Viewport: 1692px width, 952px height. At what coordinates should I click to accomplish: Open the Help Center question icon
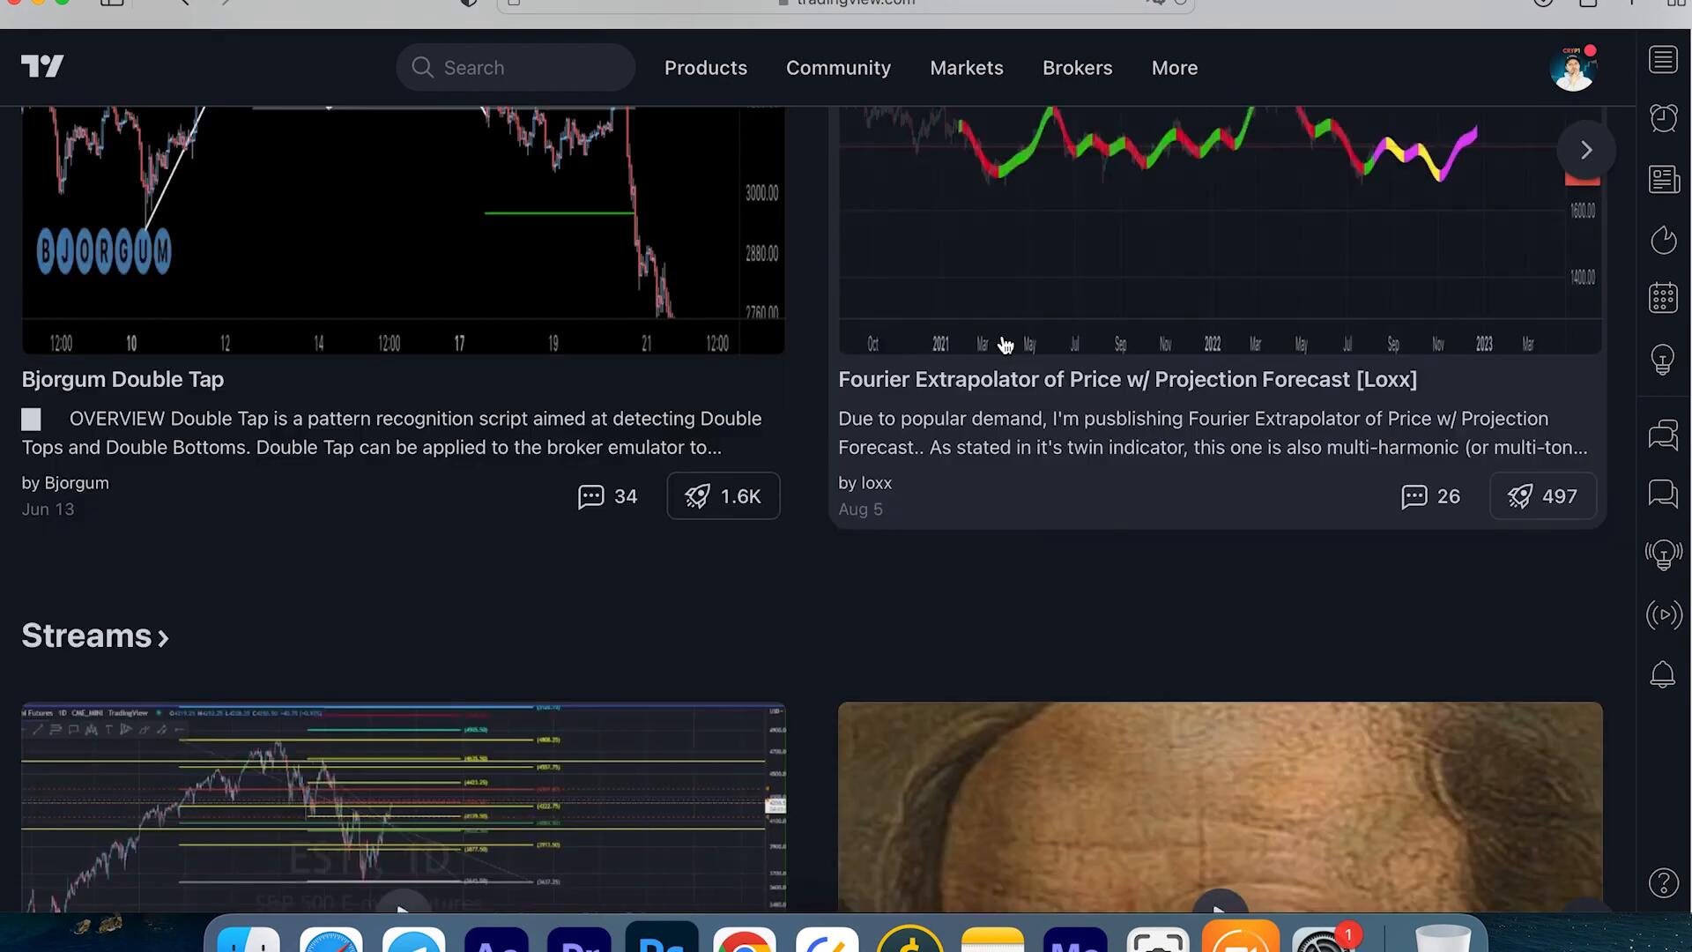pos(1663,882)
